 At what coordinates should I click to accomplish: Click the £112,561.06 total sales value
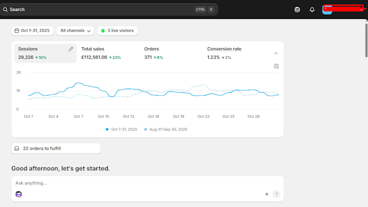[94, 57]
